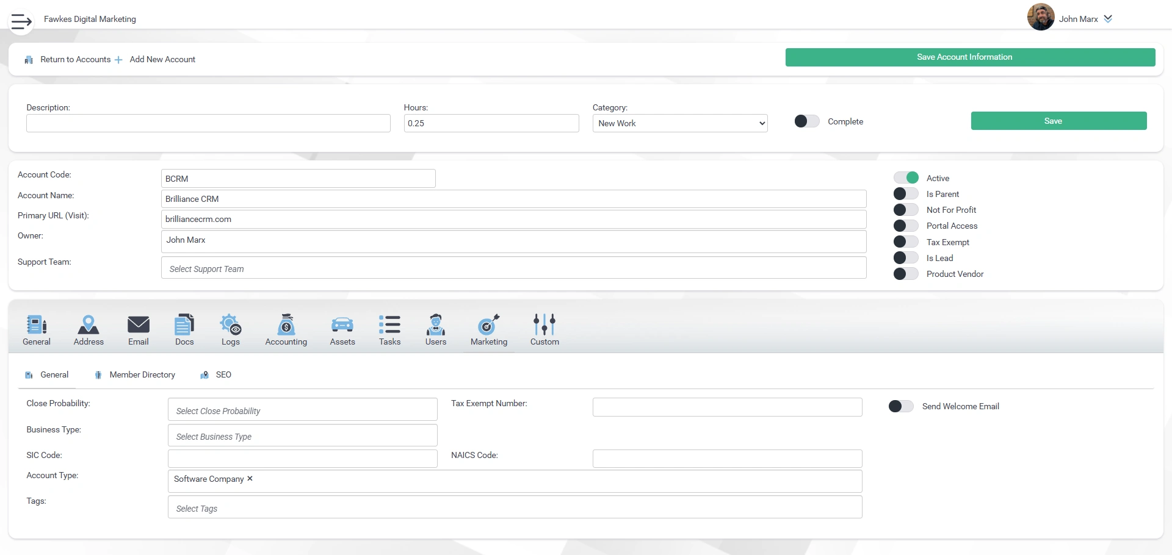Remove the Software Company account type tag
The width and height of the screenshot is (1172, 555).
click(x=249, y=479)
